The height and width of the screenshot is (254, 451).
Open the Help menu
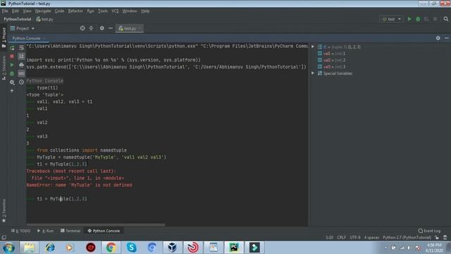145,11
